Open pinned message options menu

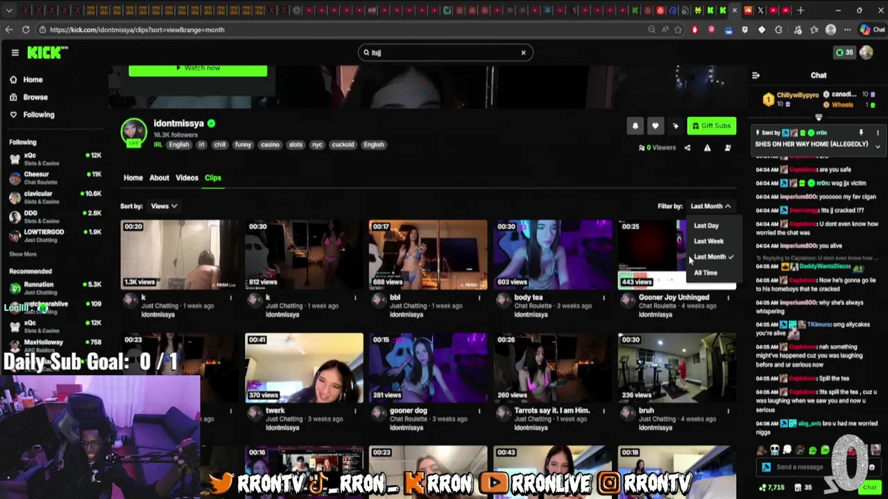pyautogui.click(x=878, y=132)
